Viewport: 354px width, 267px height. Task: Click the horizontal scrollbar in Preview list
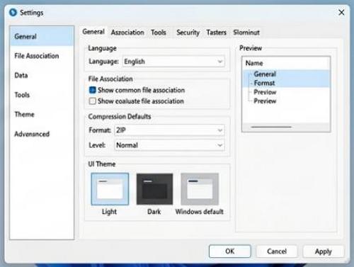[x=271, y=127]
